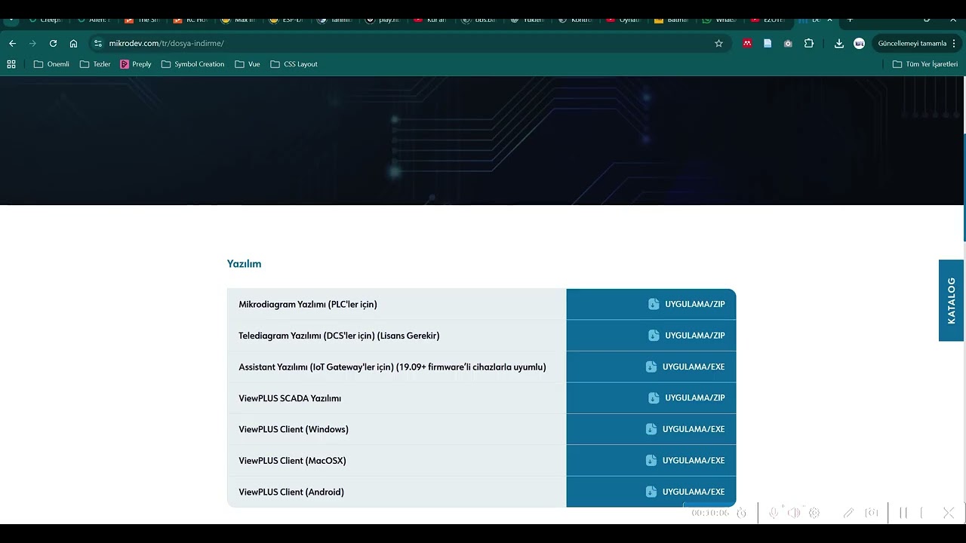The height and width of the screenshot is (543, 966).
Task: Click Güncellemeyi tamamla update button
Action: (x=912, y=44)
